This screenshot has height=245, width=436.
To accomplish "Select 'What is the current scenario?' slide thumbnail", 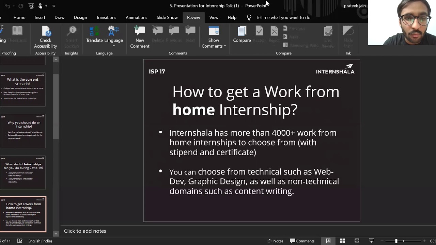I will (x=23, y=89).
